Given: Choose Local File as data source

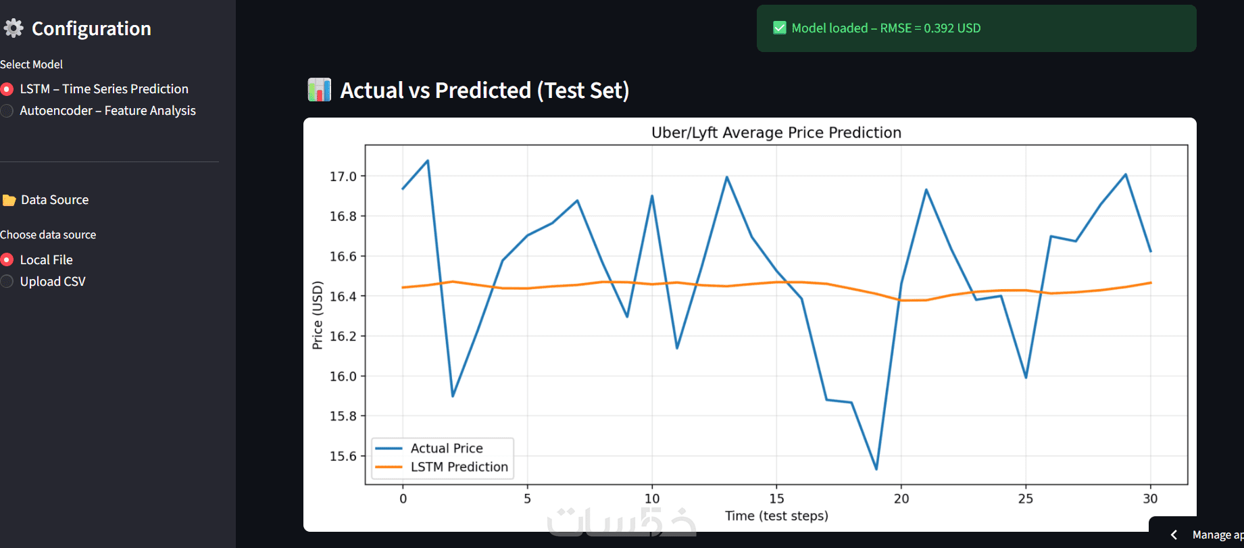Looking at the screenshot, I should coord(7,259).
